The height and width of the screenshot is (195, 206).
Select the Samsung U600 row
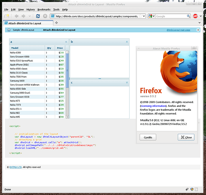point(37,81)
